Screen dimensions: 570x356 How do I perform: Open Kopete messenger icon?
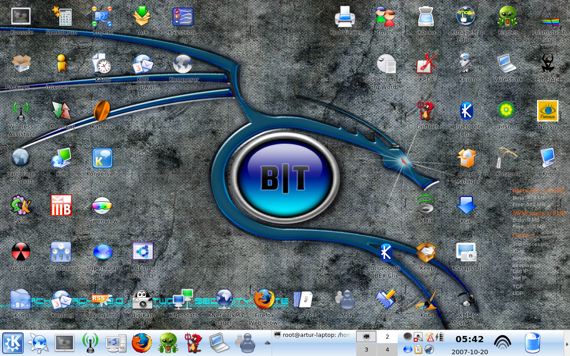tap(103, 16)
